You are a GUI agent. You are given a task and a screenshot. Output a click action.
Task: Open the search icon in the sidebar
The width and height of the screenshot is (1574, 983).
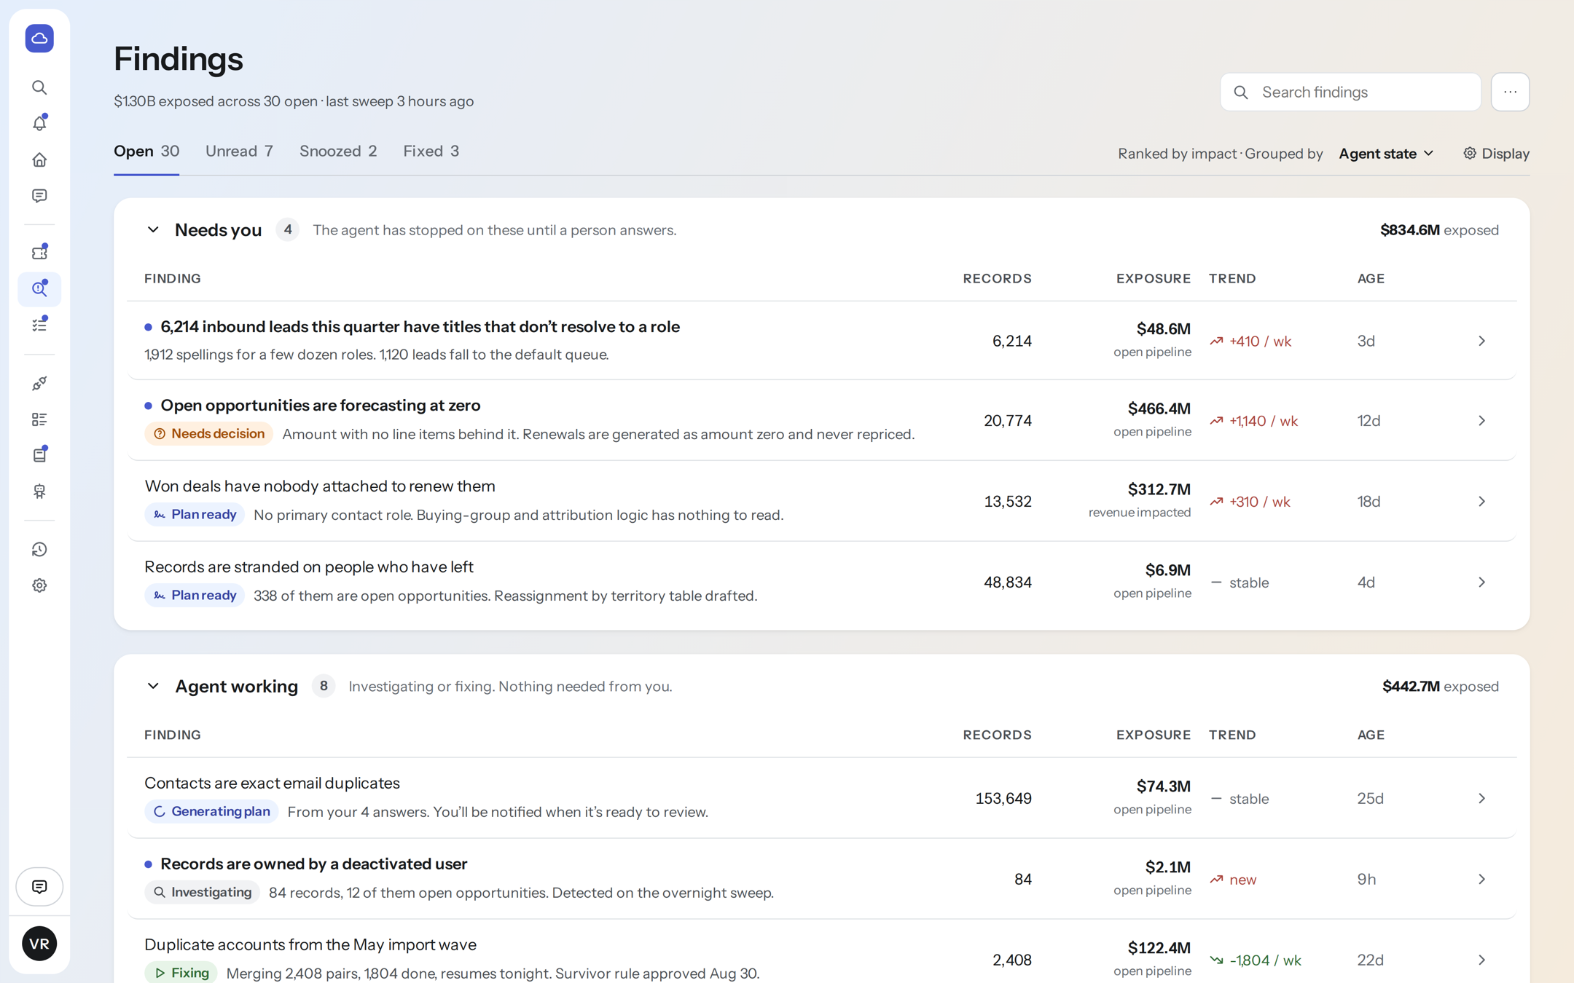[39, 87]
